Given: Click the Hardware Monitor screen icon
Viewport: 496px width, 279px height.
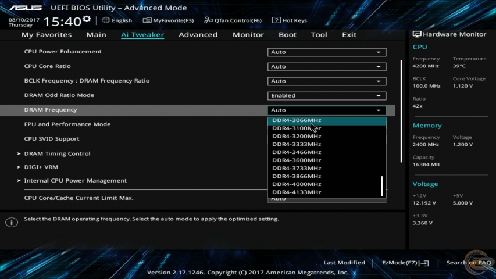Looking at the screenshot, I should point(416,34).
